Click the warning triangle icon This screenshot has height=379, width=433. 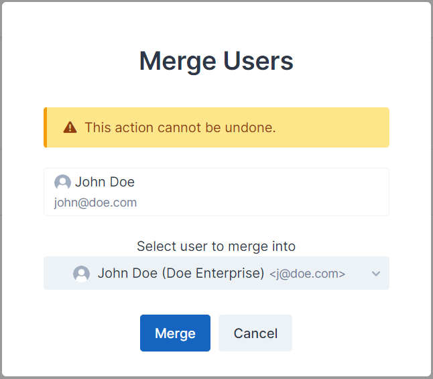(x=70, y=127)
